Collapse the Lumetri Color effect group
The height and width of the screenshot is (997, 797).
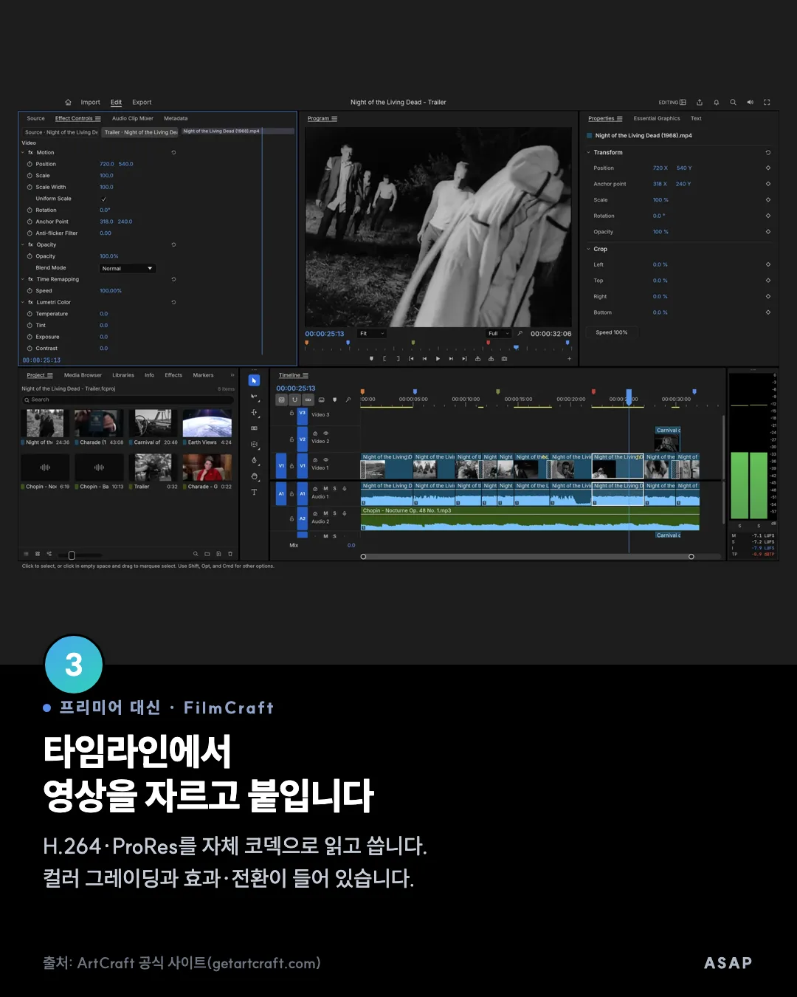(x=23, y=302)
